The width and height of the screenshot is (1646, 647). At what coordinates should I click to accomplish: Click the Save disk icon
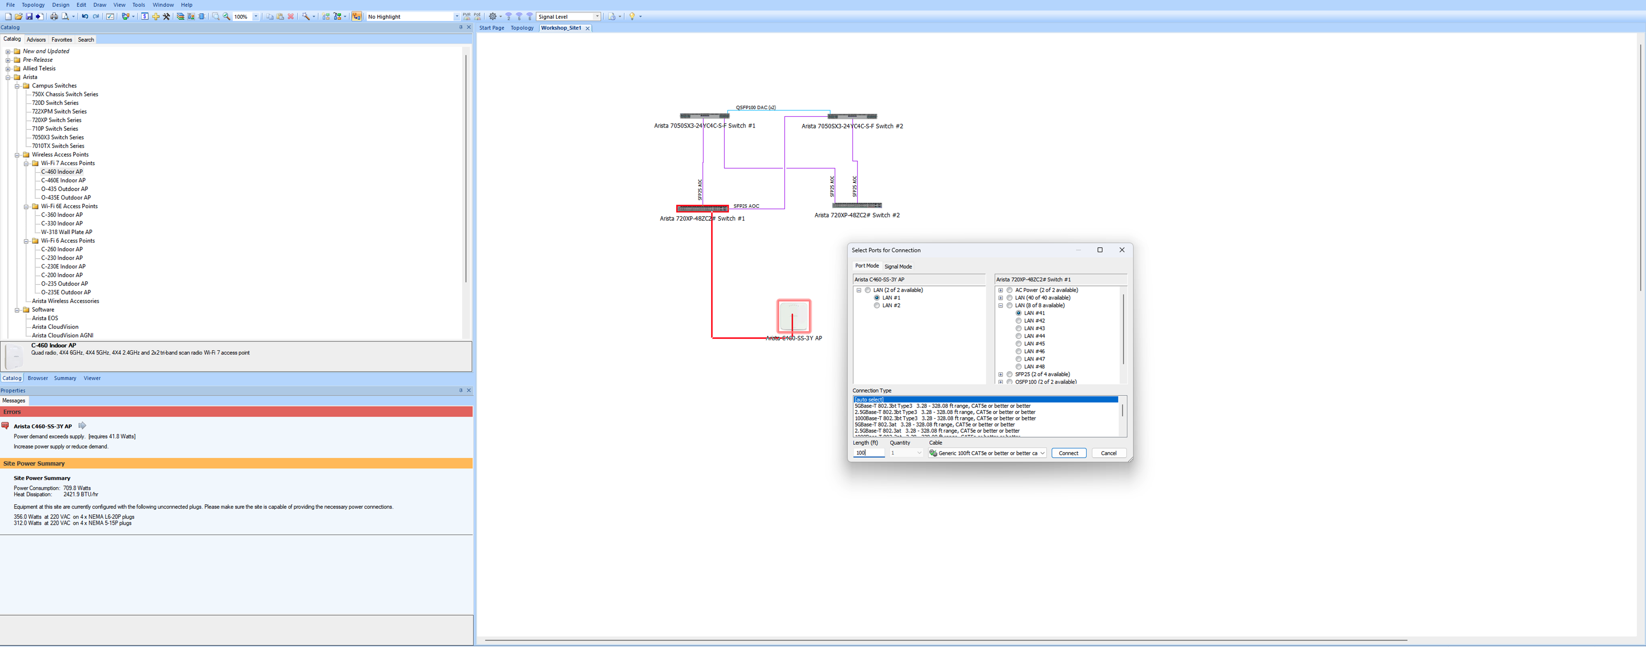click(29, 17)
